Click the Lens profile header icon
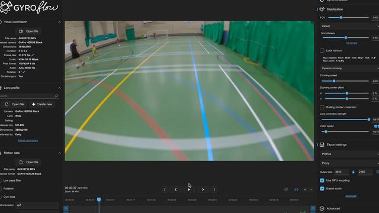The height and width of the screenshot is (213, 379). coord(1,88)
